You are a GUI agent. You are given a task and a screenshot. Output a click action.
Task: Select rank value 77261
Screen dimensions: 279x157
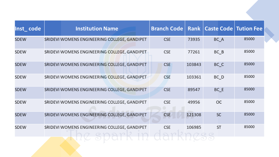[194, 52]
